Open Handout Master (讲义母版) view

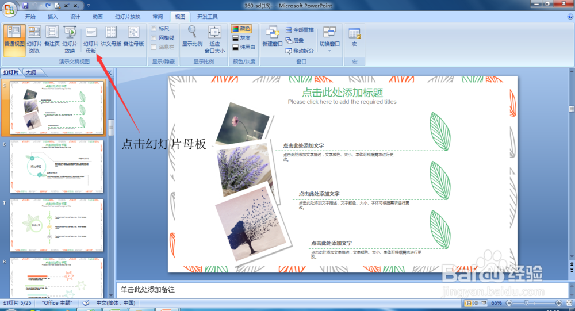coord(111,36)
